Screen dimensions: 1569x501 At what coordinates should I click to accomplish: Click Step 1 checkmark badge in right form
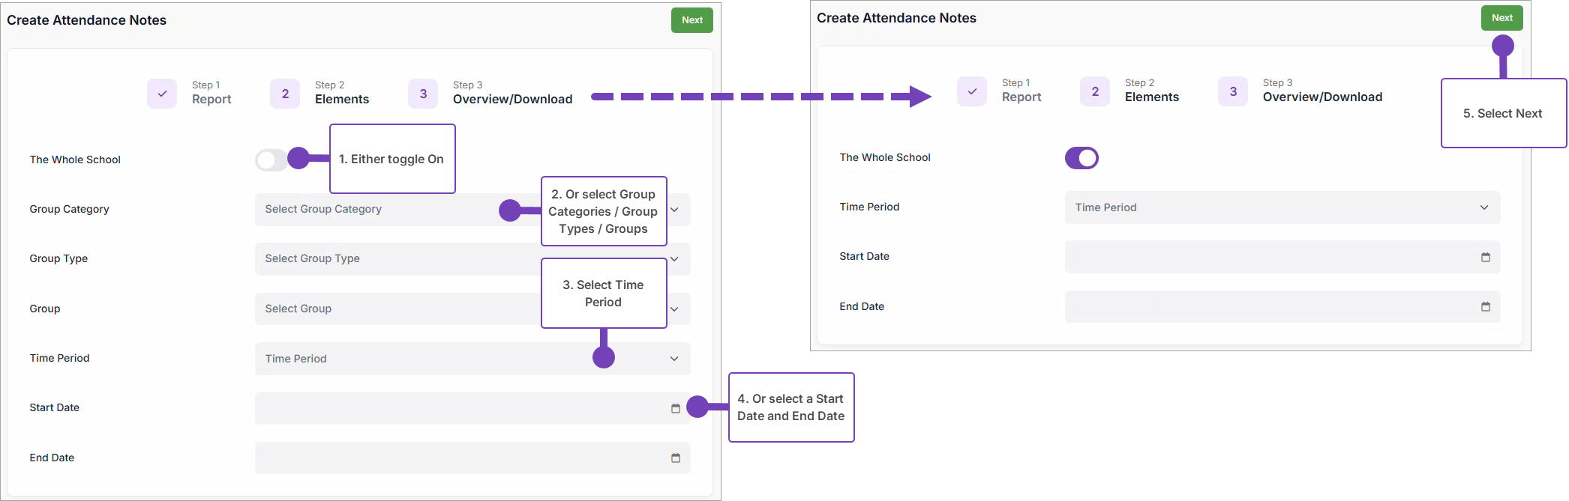972,91
